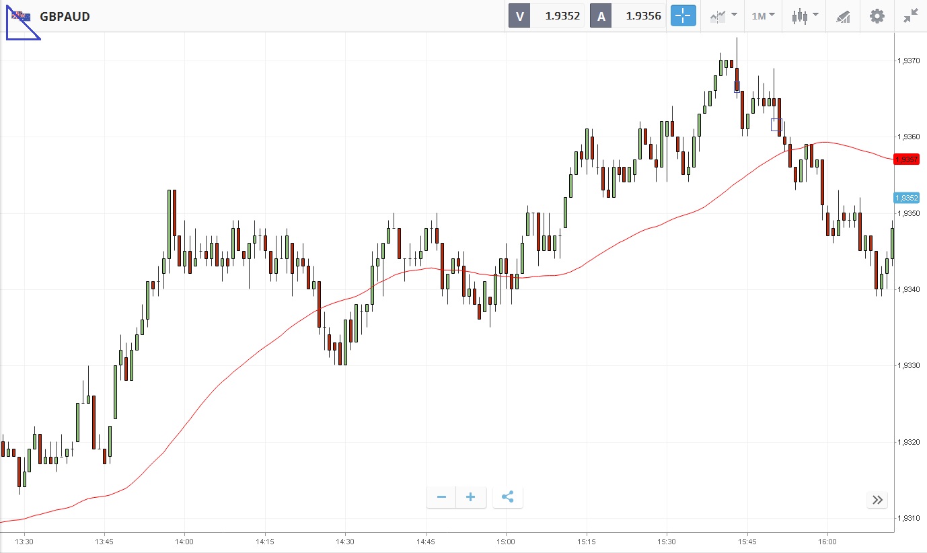Viewport: 927px width, 553px height.
Task: Open chart settings gear
Action: click(877, 15)
